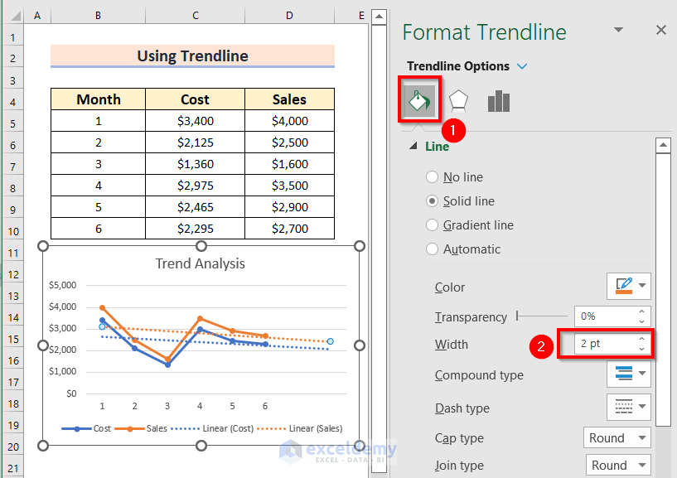Select the No line radio button
677x478 pixels.
coord(432,177)
